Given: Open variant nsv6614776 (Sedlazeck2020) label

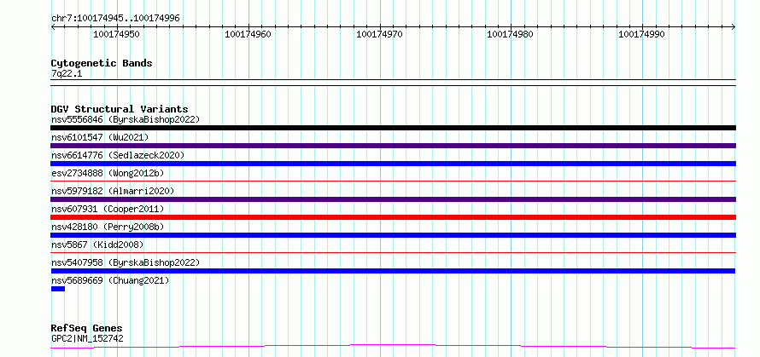Looking at the screenshot, I should (x=117, y=155).
